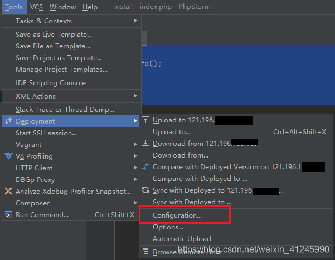Expand HTTP Client submenu arrow

[x=135, y=168]
